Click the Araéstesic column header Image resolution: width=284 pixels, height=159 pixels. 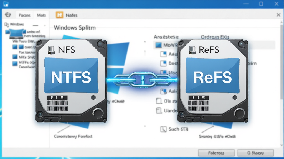[x=166, y=37]
